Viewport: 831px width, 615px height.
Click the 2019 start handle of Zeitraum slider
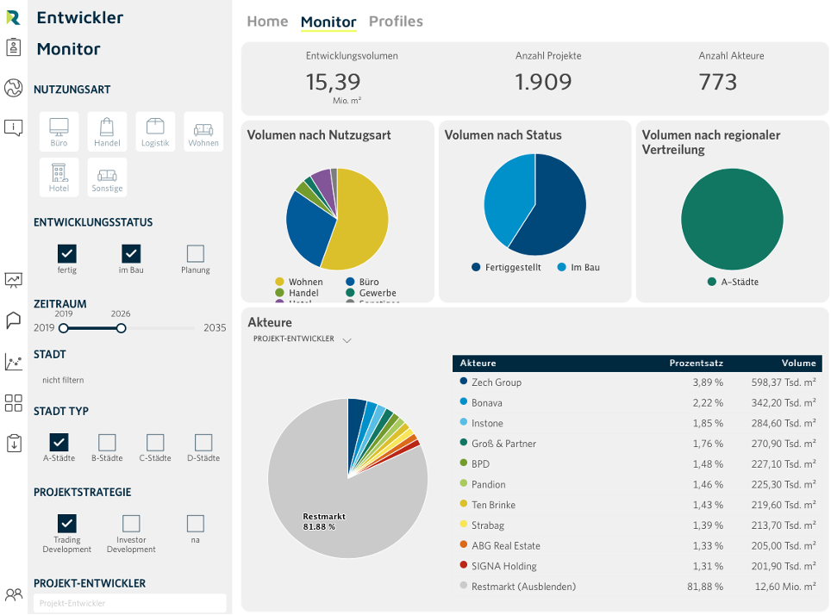[64, 328]
